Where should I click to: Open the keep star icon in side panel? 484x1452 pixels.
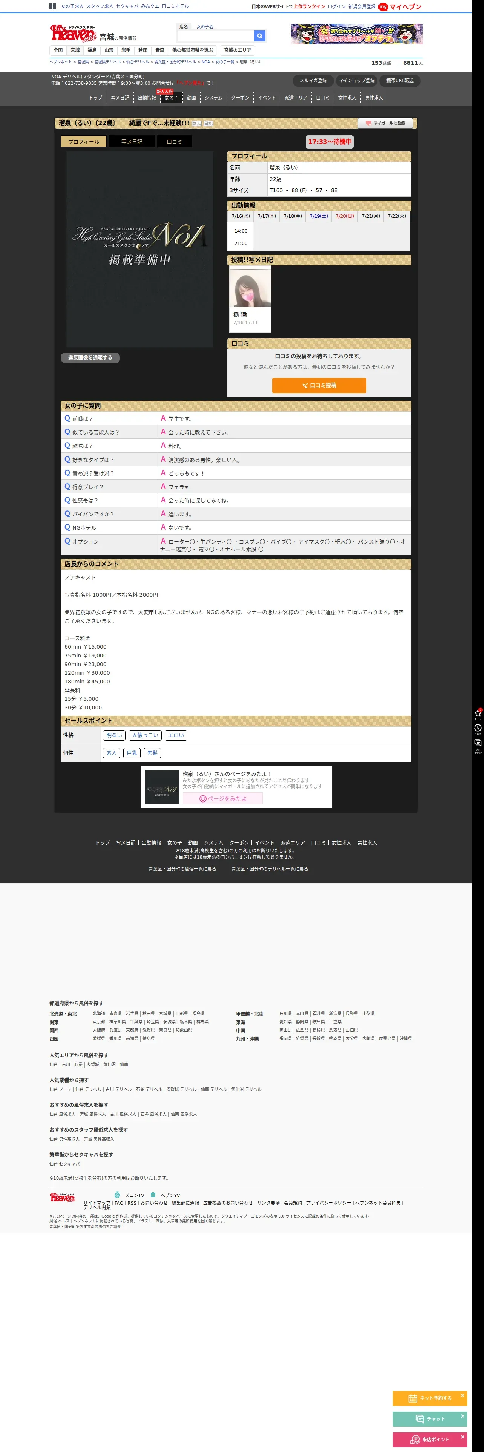tap(478, 714)
